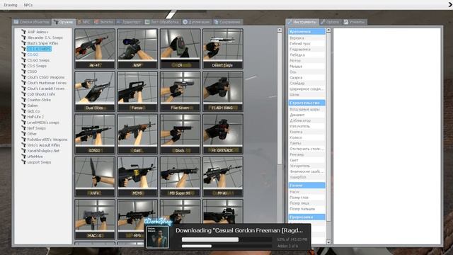Select the M249 machine gun icon

pos(137,176)
